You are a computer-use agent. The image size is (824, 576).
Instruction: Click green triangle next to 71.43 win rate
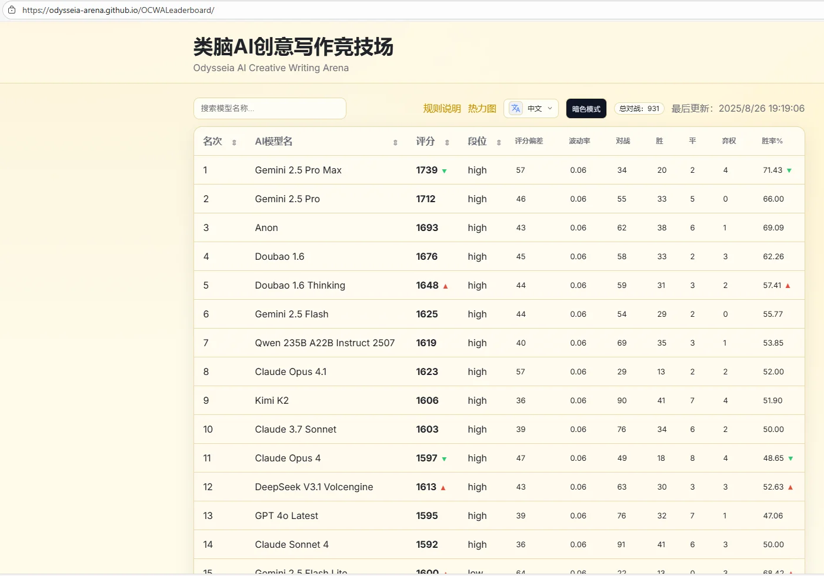790,170
